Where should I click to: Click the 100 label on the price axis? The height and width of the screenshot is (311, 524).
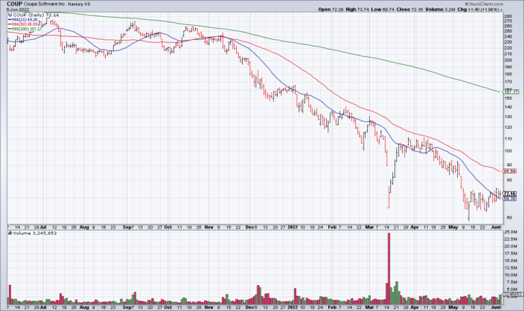tap(508, 151)
